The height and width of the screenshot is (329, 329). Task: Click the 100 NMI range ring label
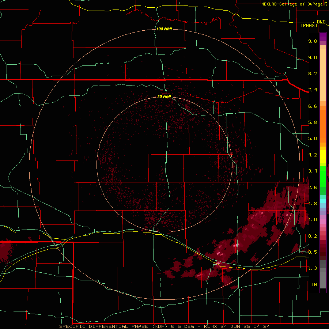(x=164, y=29)
